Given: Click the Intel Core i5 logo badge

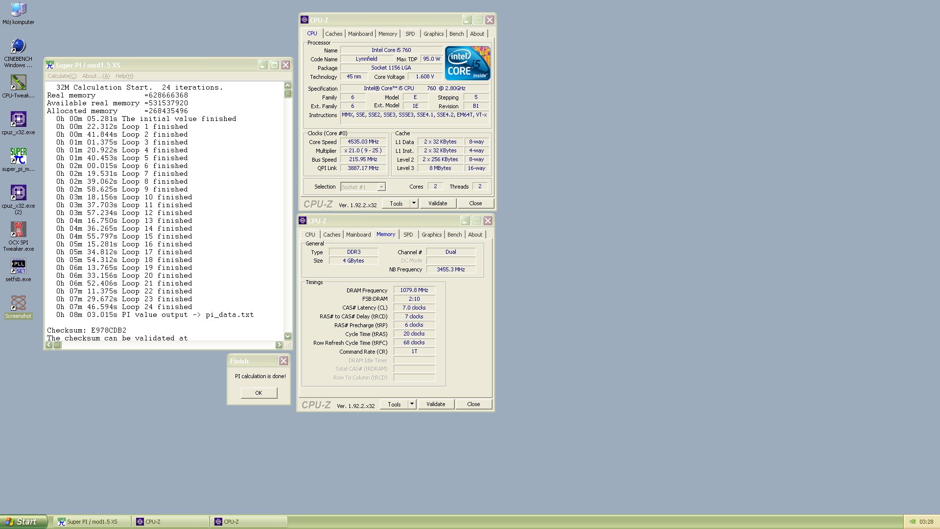Looking at the screenshot, I should pyautogui.click(x=467, y=63).
